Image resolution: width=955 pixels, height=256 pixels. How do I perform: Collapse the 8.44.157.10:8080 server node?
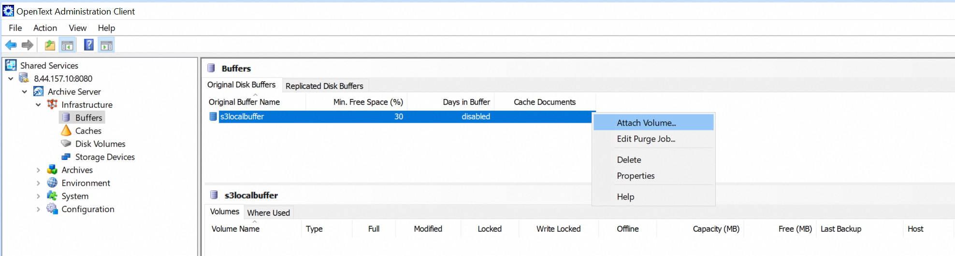click(x=11, y=78)
